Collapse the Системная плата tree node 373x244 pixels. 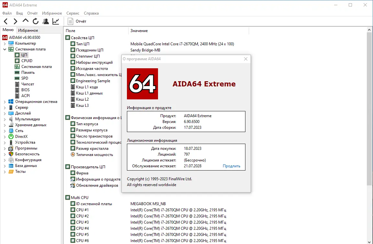pos(5,49)
